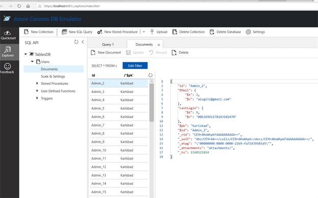
Task: Close the Documents tab
Action: (159, 45)
